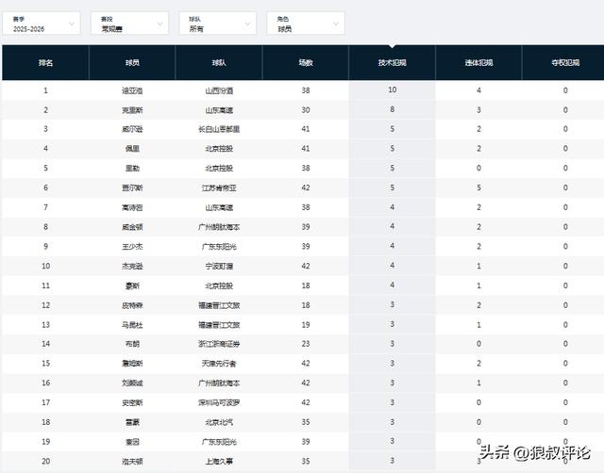The image size is (604, 473).
Task: Open the 赛季 2025-2026 season dropdown
Action: (x=42, y=24)
